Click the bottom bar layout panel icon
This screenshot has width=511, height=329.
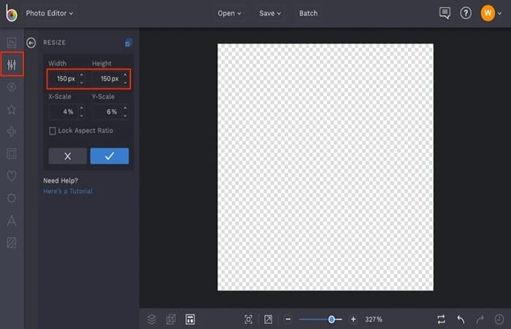[190, 319]
